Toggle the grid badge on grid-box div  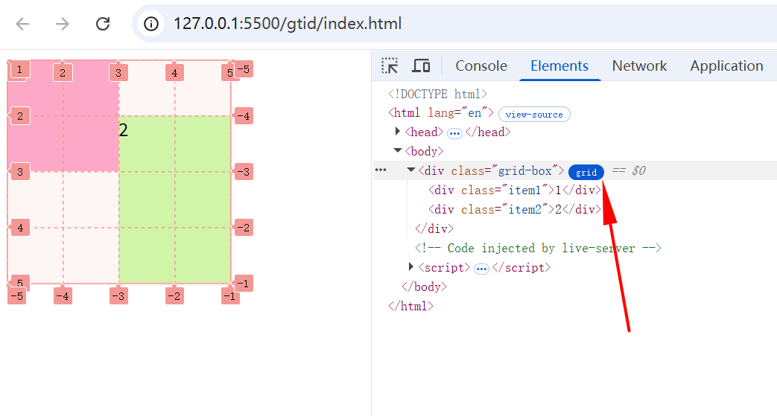pyautogui.click(x=586, y=172)
